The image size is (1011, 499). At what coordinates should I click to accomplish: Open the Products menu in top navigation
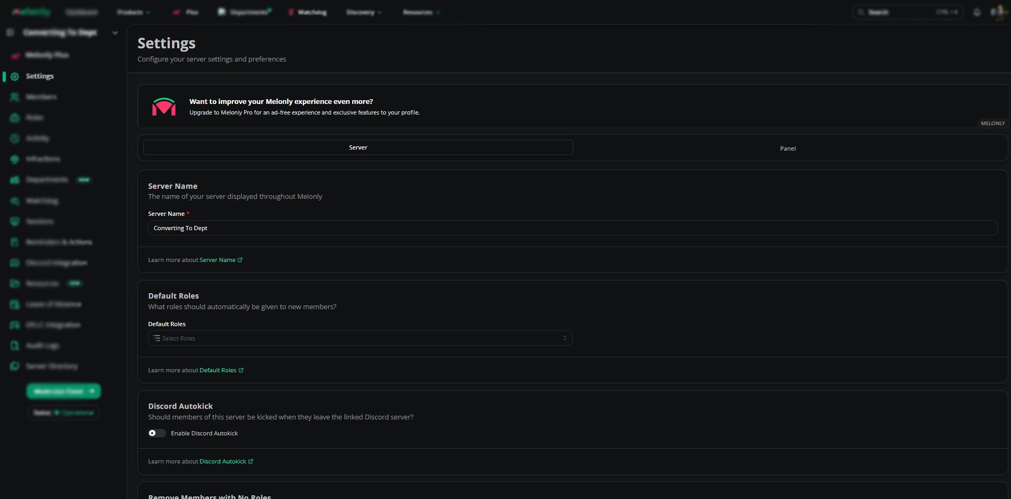click(134, 12)
